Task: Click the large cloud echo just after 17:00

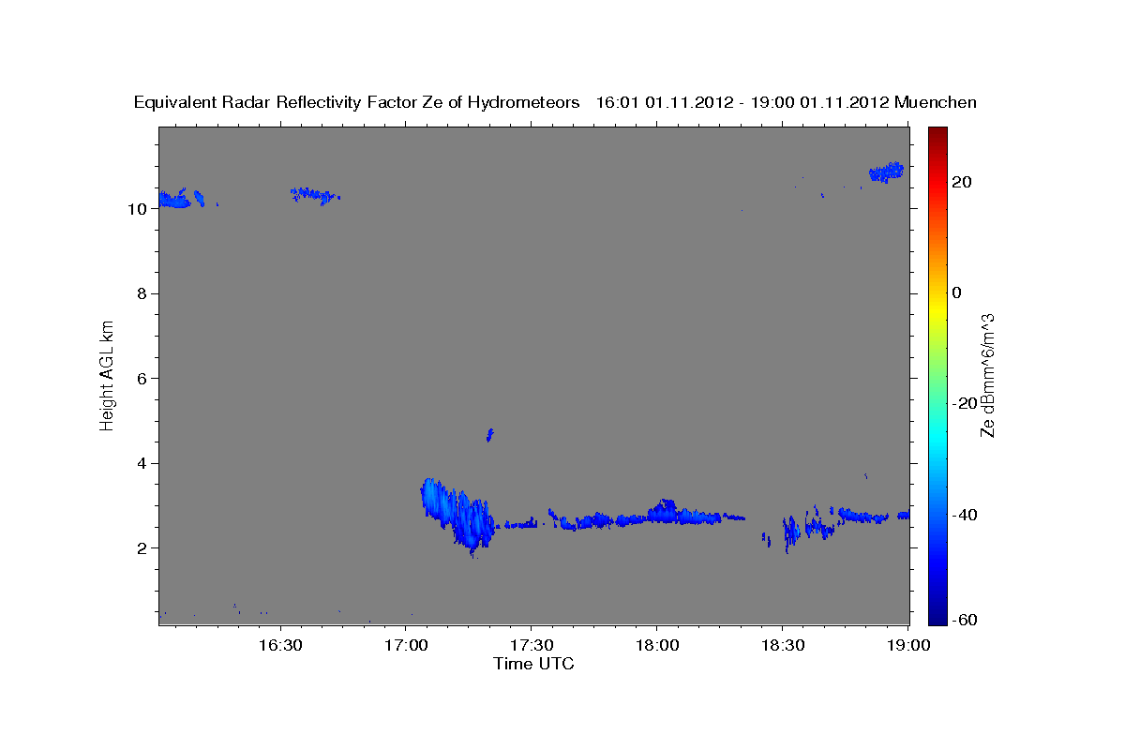Action: pyautogui.click(x=457, y=514)
